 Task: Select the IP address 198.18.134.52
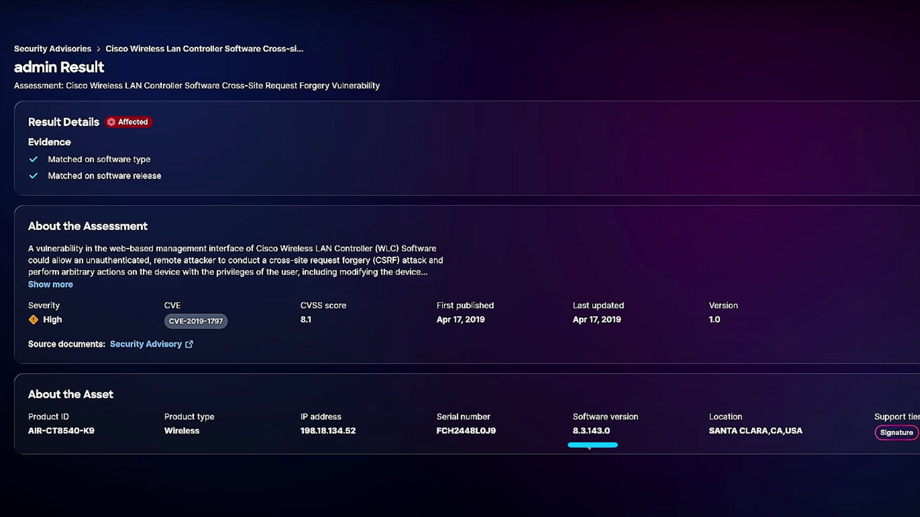pyautogui.click(x=328, y=431)
